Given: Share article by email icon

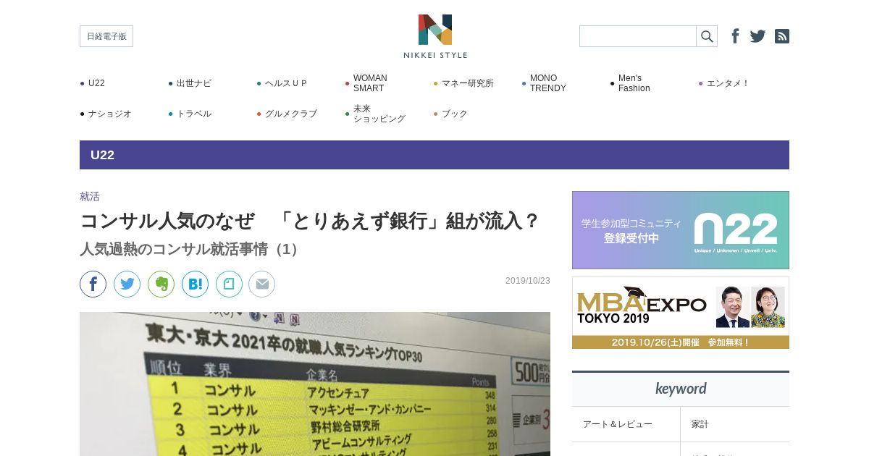Looking at the screenshot, I should tap(262, 284).
